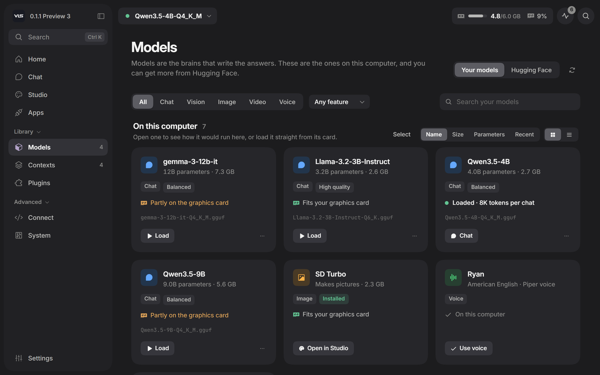Open Settings at sidebar bottom
The width and height of the screenshot is (600, 375).
58,358
